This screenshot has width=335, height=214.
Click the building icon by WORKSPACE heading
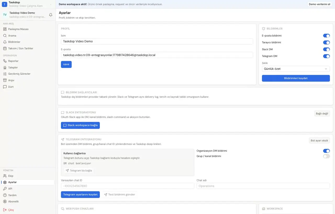point(264,209)
